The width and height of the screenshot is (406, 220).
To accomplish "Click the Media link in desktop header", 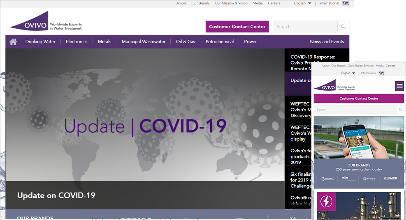I will 258,3.
